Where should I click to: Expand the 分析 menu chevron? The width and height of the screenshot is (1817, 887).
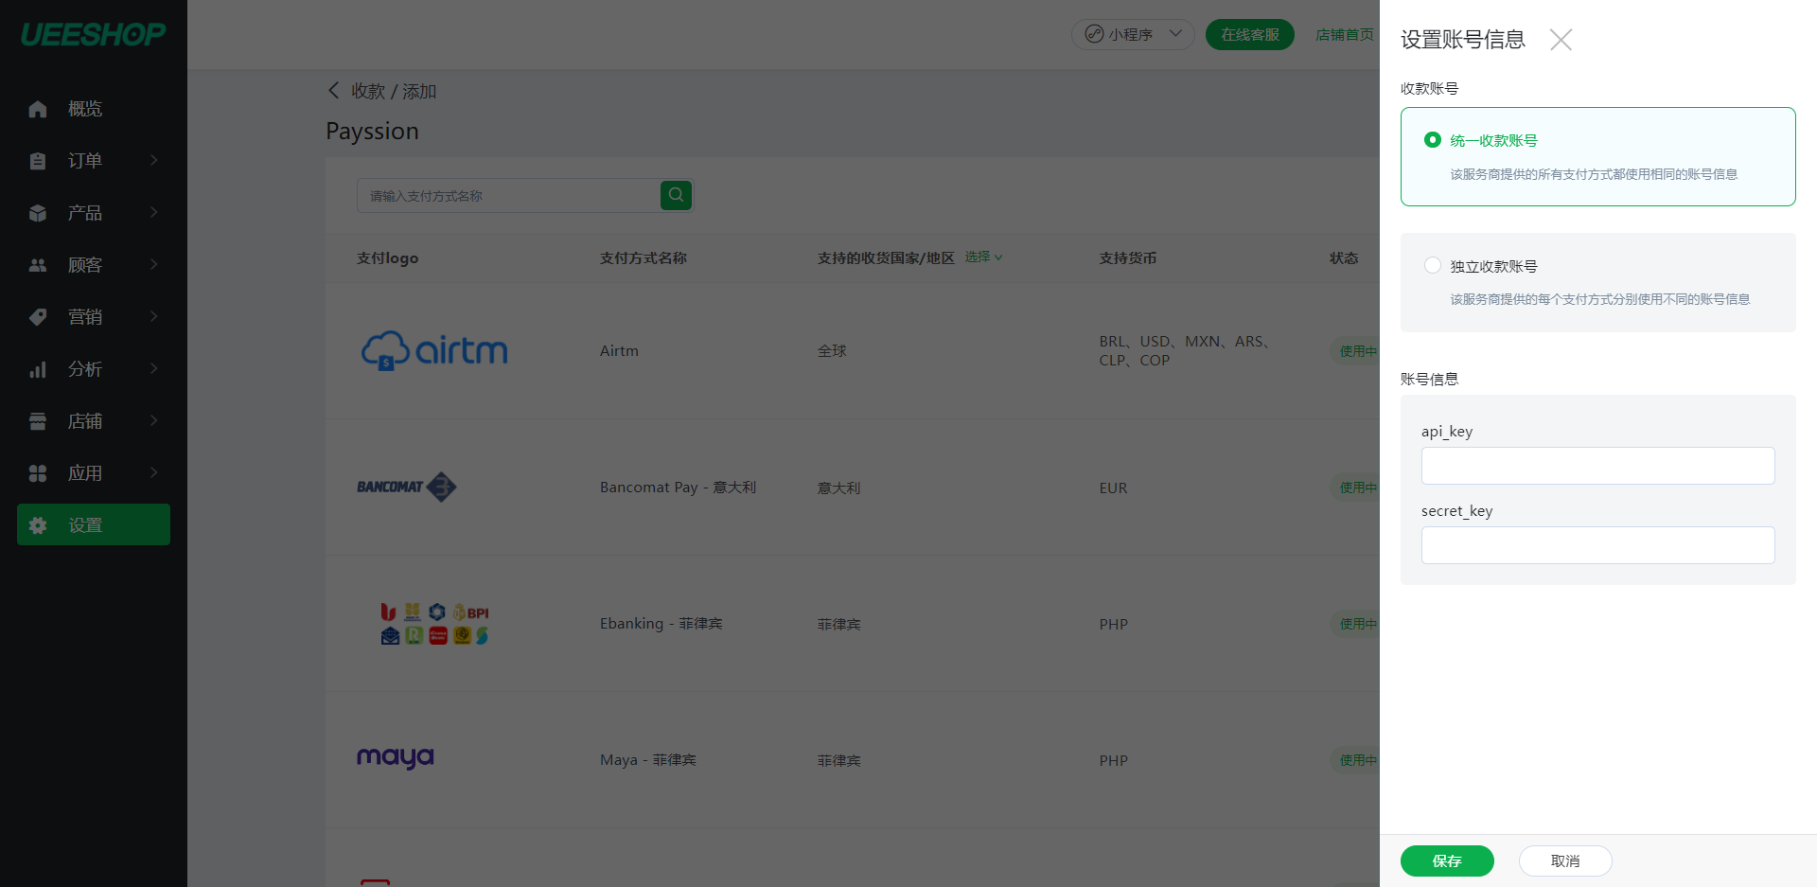click(154, 368)
